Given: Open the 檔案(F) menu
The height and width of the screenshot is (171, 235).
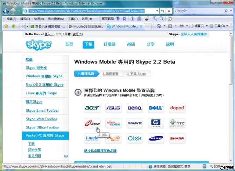Looking at the screenshot, I should [x=11, y=19].
